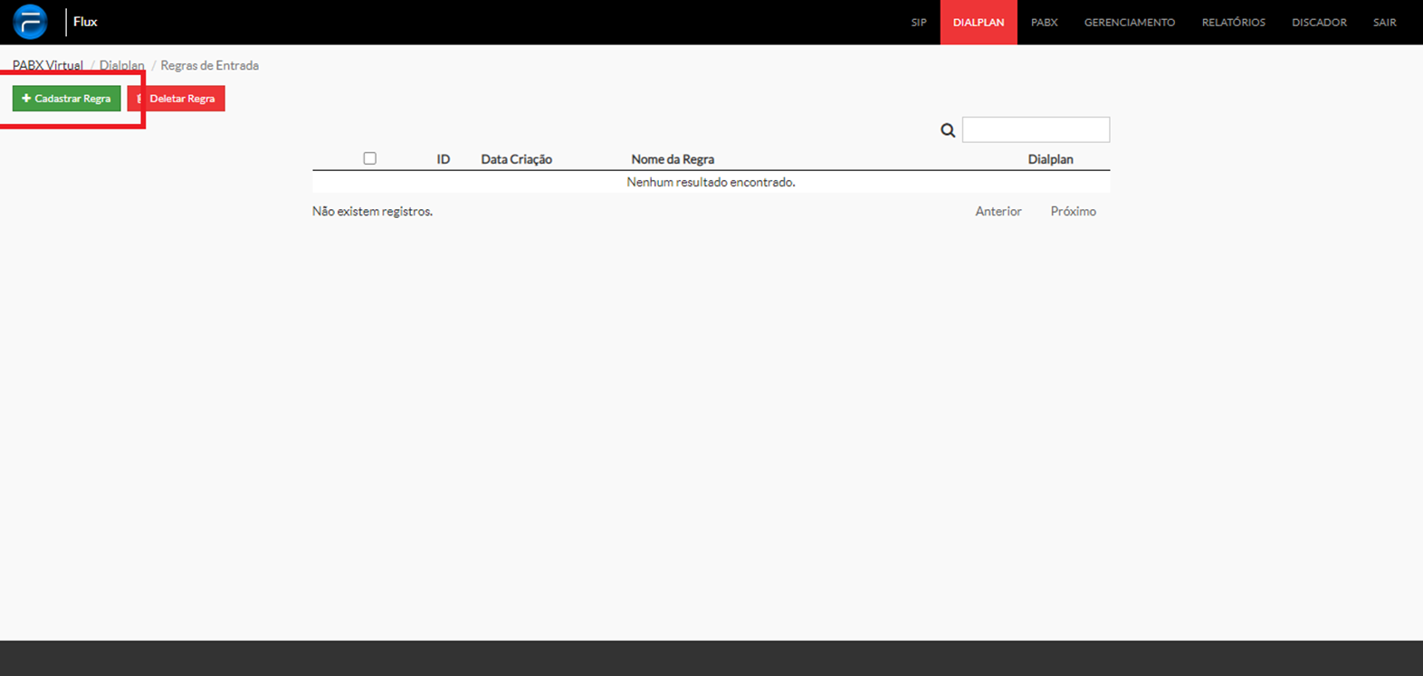Sort by the Dialplan column header

pyautogui.click(x=1050, y=159)
